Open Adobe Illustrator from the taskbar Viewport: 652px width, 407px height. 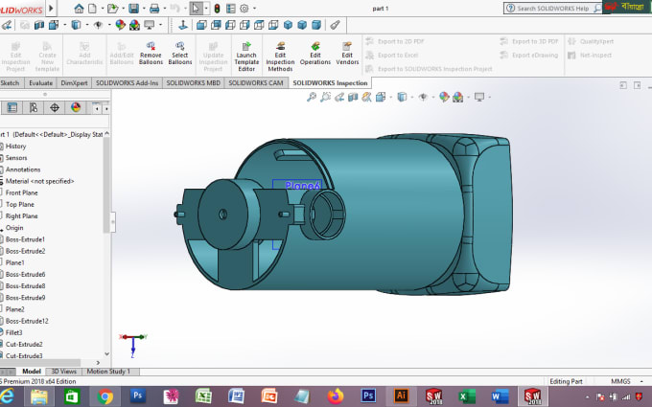click(401, 396)
